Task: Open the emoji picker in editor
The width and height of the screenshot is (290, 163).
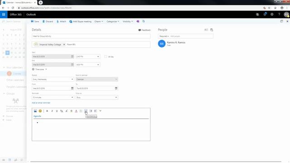Action: (40, 111)
